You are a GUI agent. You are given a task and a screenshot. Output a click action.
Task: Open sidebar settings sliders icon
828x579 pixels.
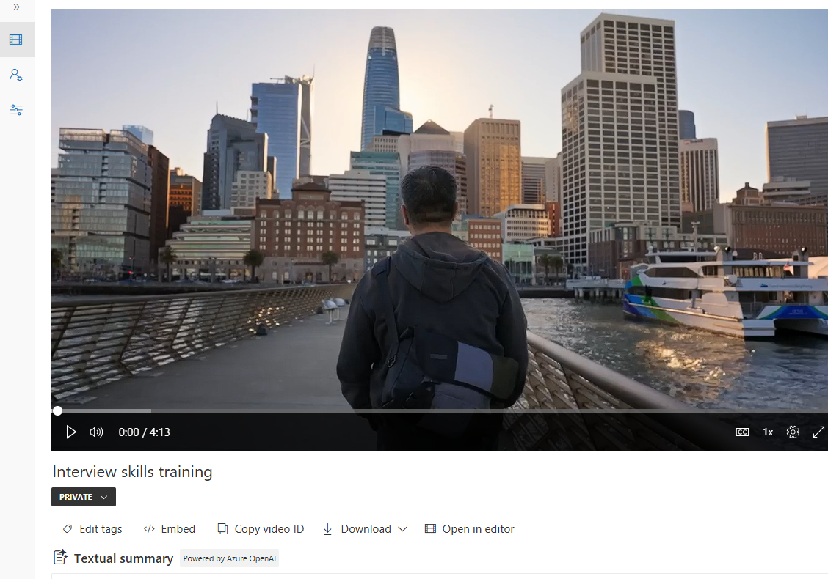[16, 110]
